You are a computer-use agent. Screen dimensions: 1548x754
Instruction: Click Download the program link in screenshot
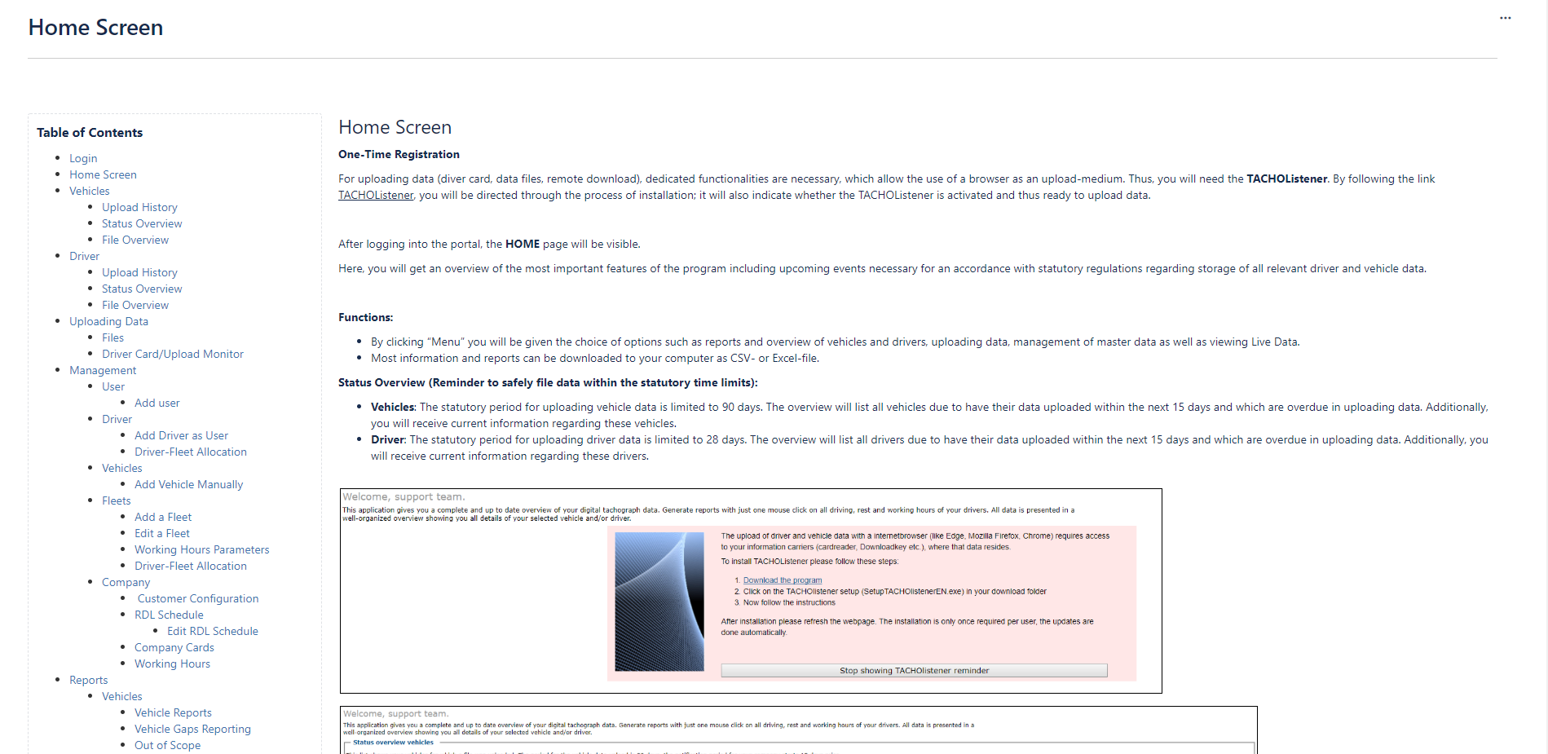[783, 580]
